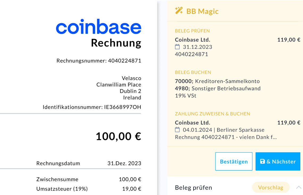Image resolution: width=303 pixels, height=195 pixels.
Task: Open ZAHLUNG ZUWEISEN & BUCHEN heading
Action: coord(212,114)
